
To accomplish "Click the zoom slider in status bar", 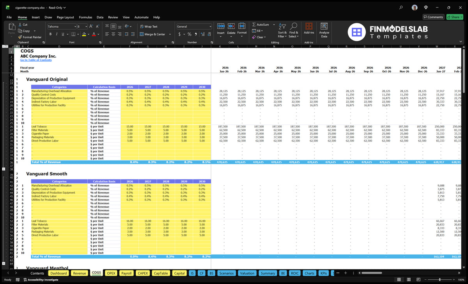I will tap(440, 280).
